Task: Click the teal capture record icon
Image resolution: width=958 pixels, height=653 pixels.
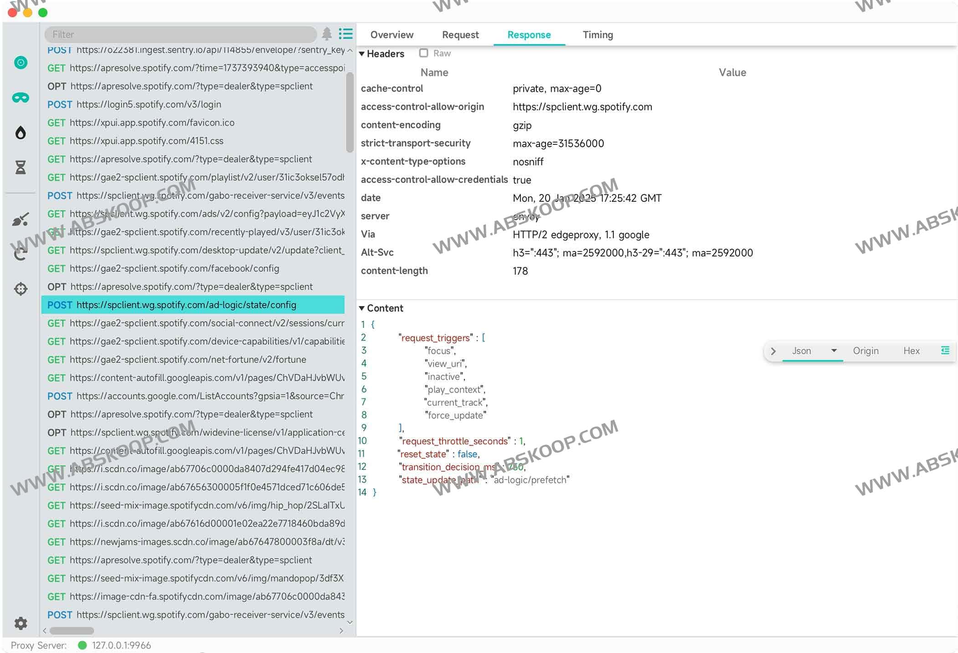Action: 21,62
